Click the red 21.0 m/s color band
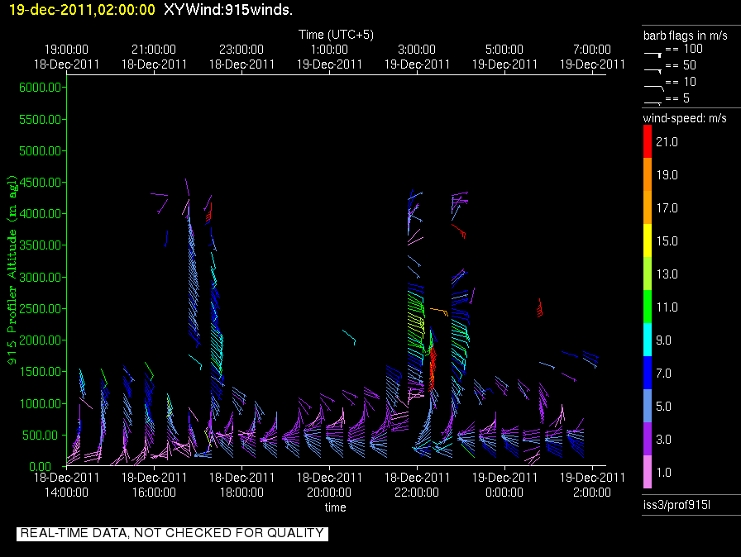The height and width of the screenshot is (557, 741). point(648,141)
